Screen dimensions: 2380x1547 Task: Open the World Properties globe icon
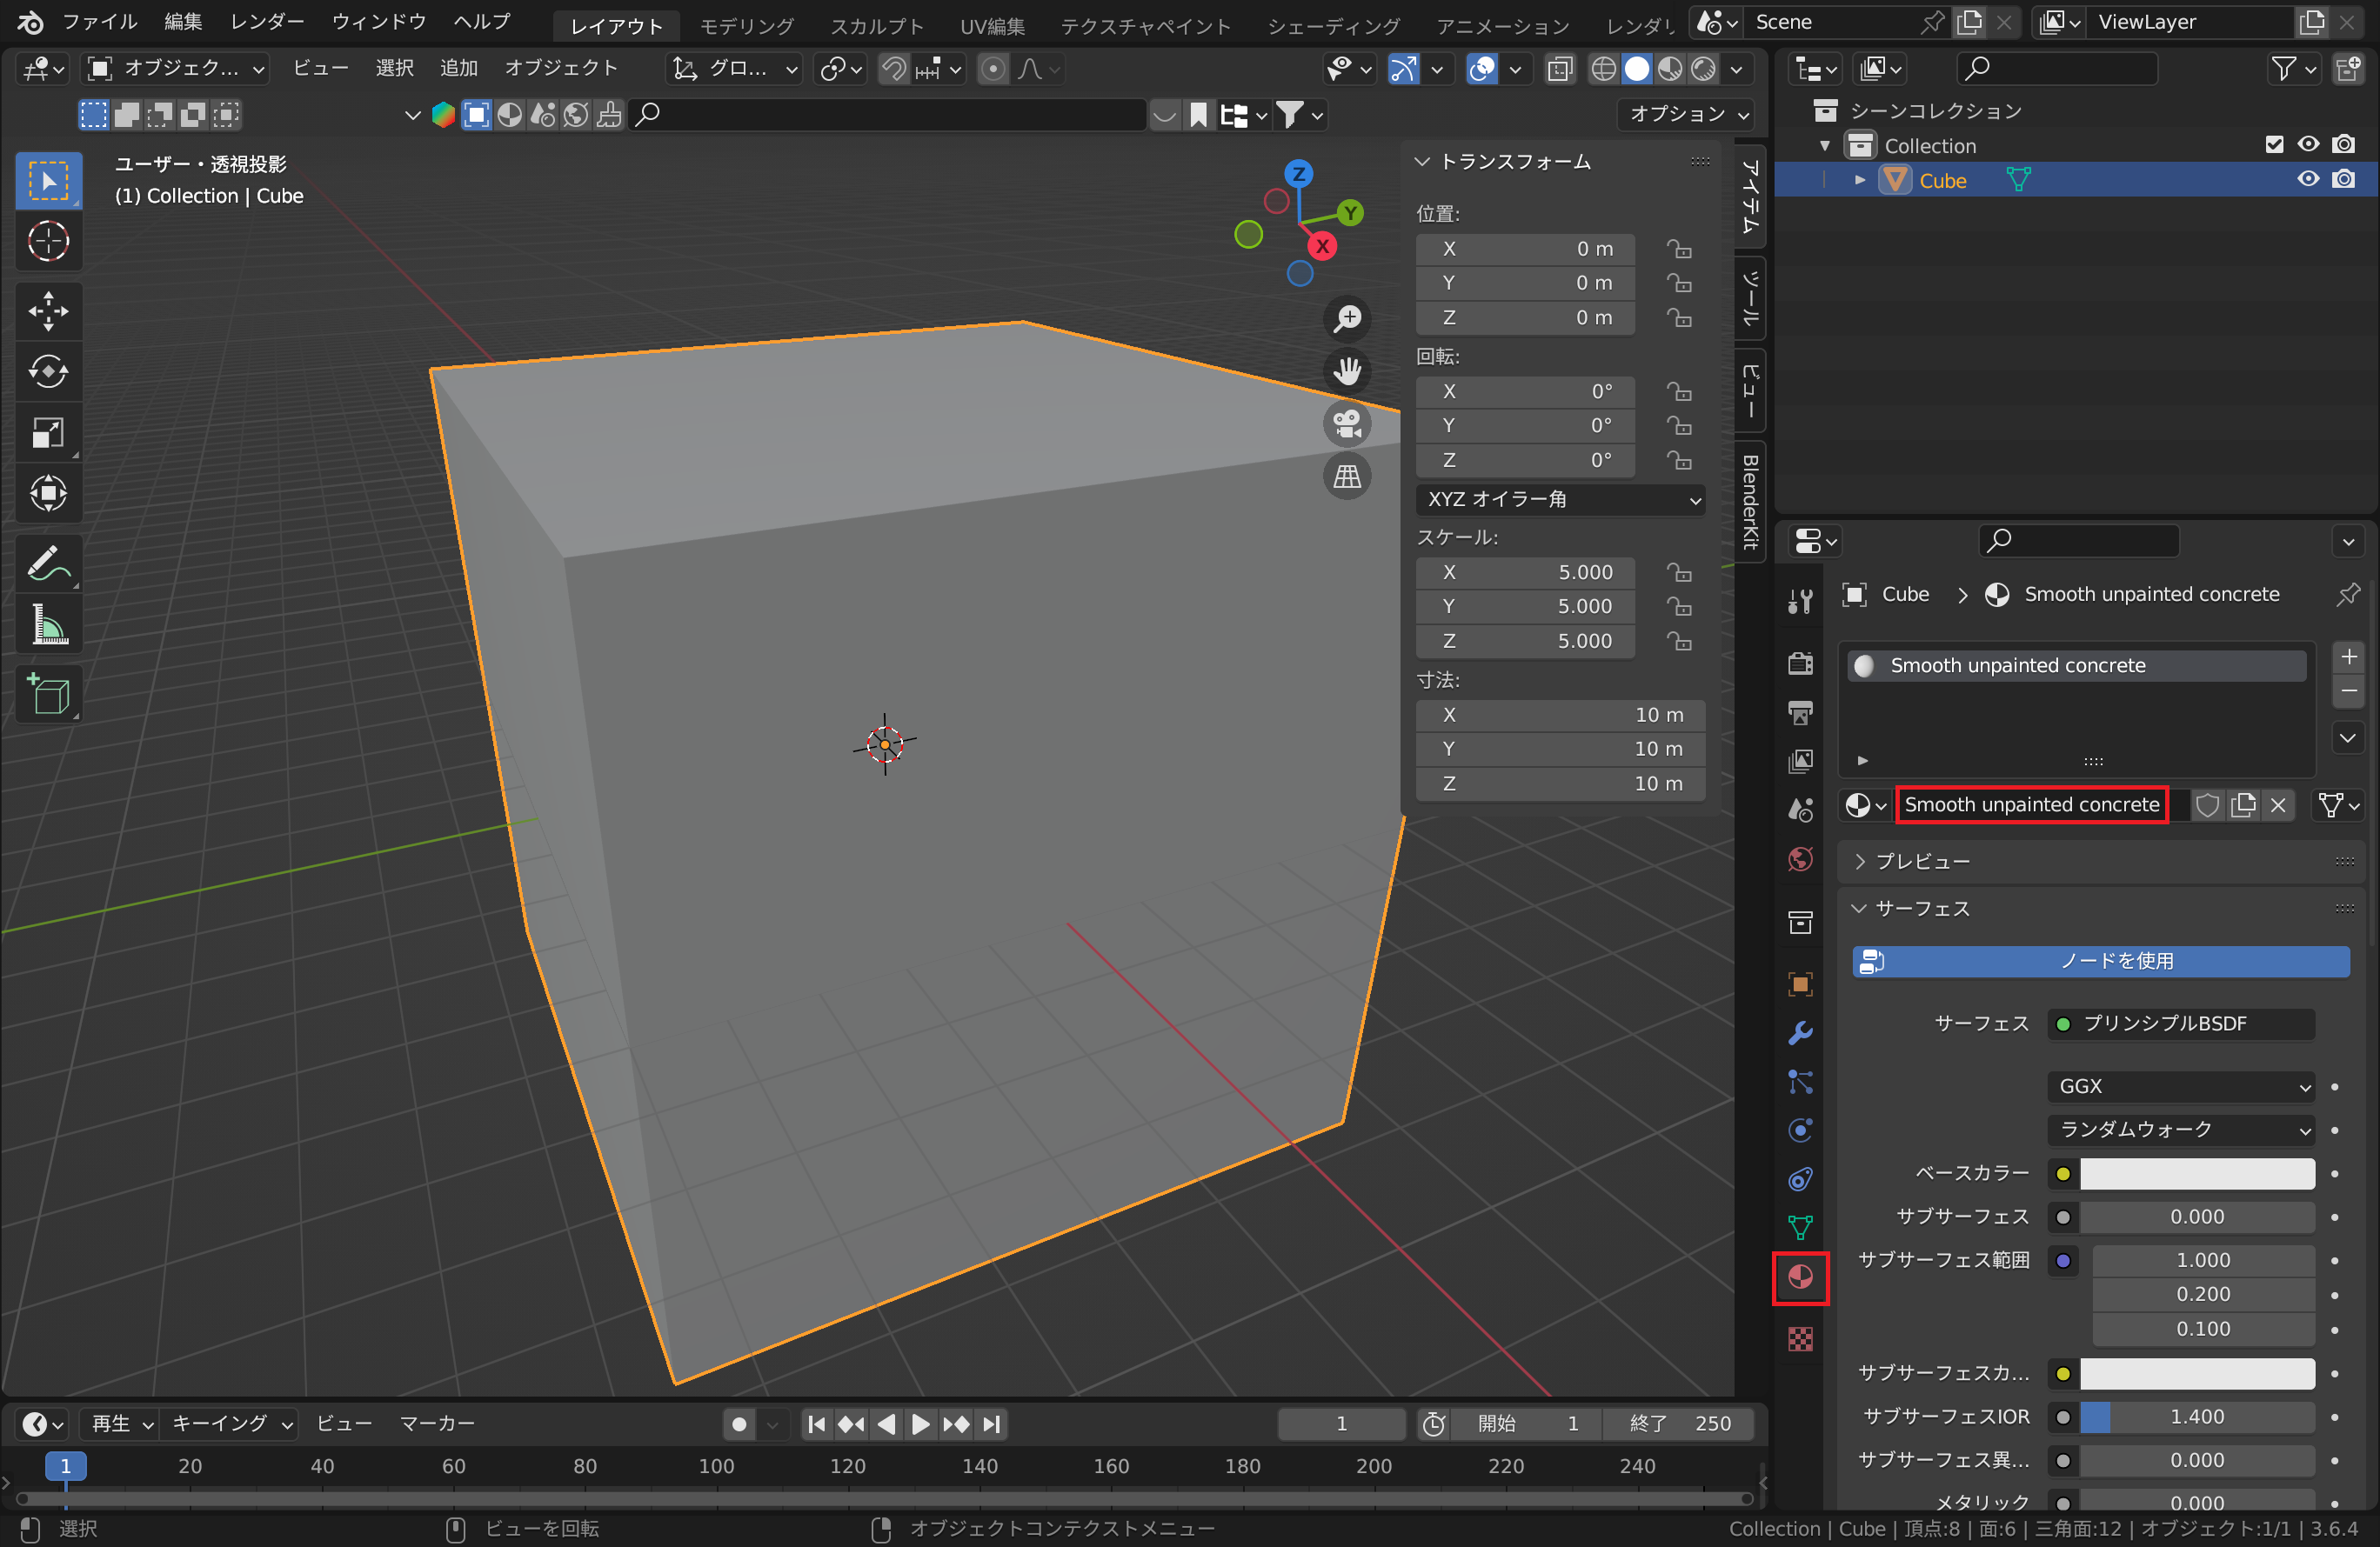click(x=1800, y=859)
